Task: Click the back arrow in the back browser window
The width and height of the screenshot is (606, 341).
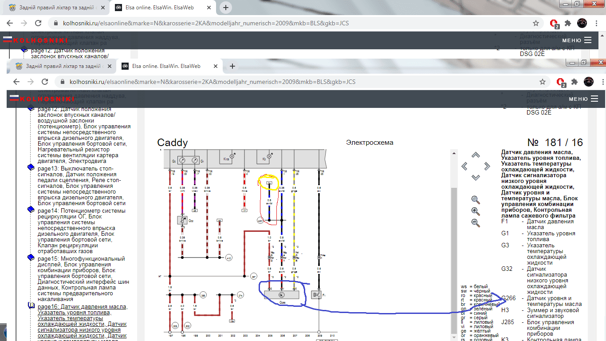Action: point(10,23)
